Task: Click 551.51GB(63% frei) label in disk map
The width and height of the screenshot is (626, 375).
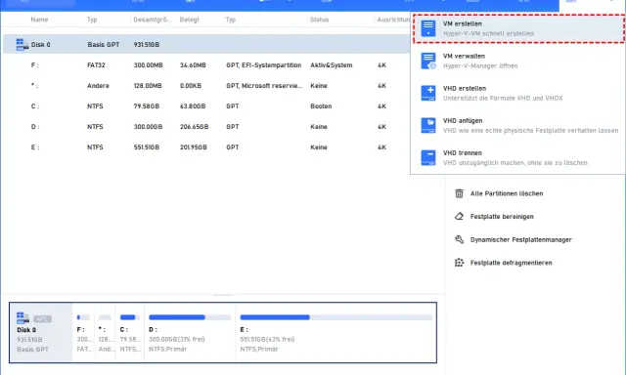Action: coord(267,339)
